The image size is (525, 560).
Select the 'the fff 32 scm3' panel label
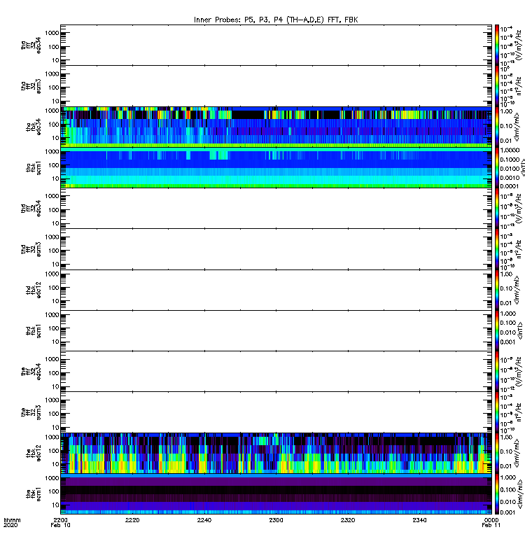pos(31,412)
